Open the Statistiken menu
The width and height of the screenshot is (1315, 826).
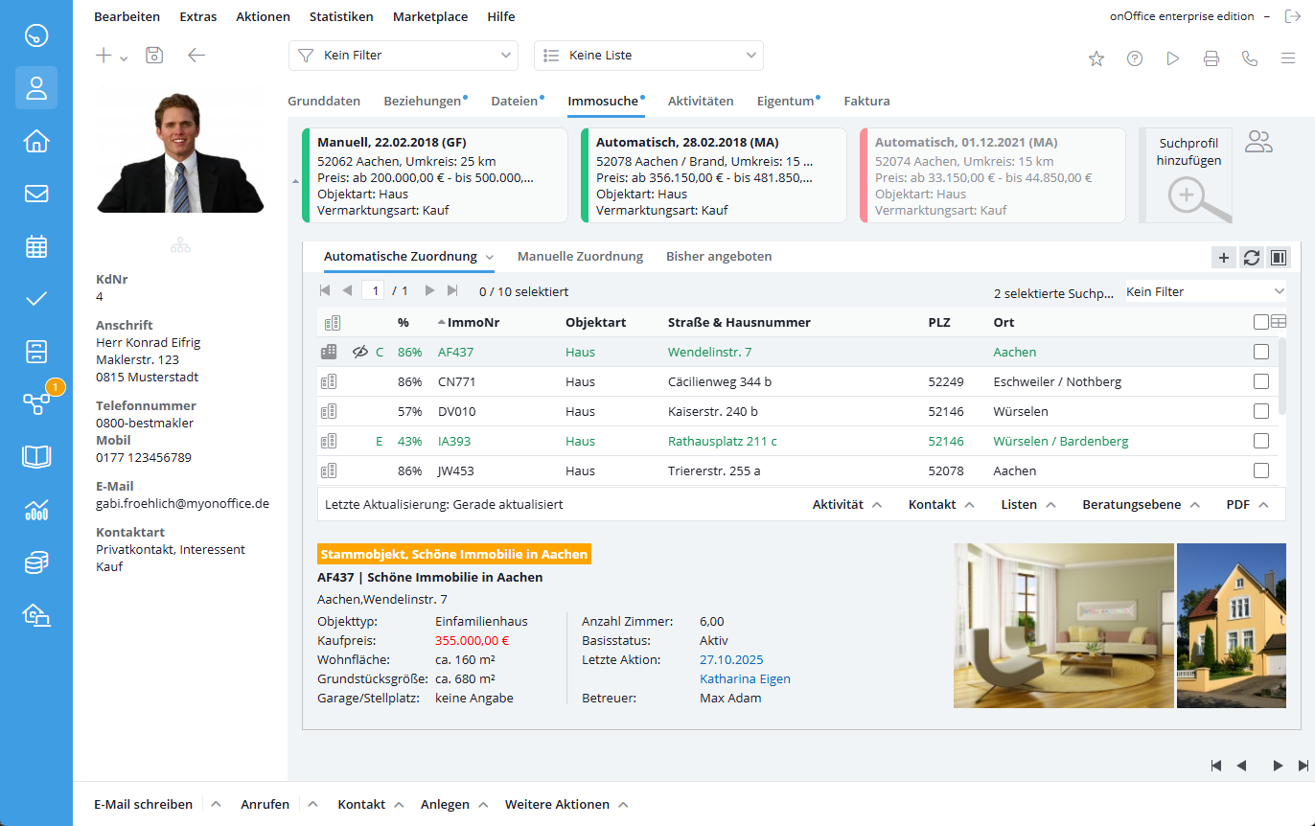point(341,16)
